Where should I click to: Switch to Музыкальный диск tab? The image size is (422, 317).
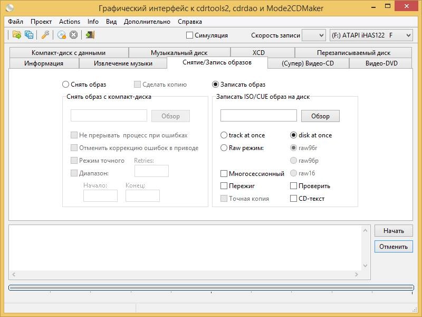pos(179,52)
